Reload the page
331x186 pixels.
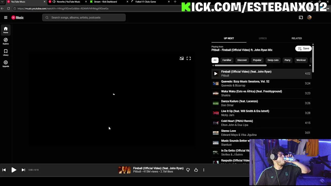(x=8, y=9)
